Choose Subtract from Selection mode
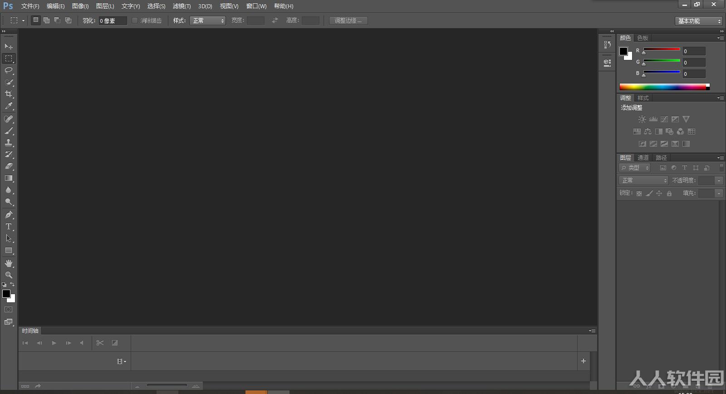Viewport: 726px width, 394px height. (x=58, y=20)
